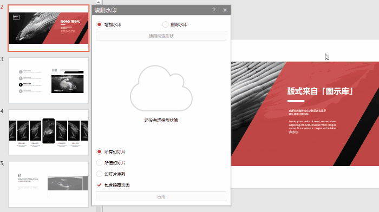Click the scroll up arrow of thumbnail pane
The width and height of the screenshot is (379, 212).
click(x=99, y=2)
